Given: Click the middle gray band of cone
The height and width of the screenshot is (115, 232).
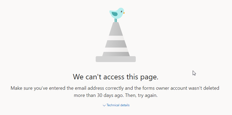Looking at the screenshot, I should pyautogui.click(x=116, y=44).
